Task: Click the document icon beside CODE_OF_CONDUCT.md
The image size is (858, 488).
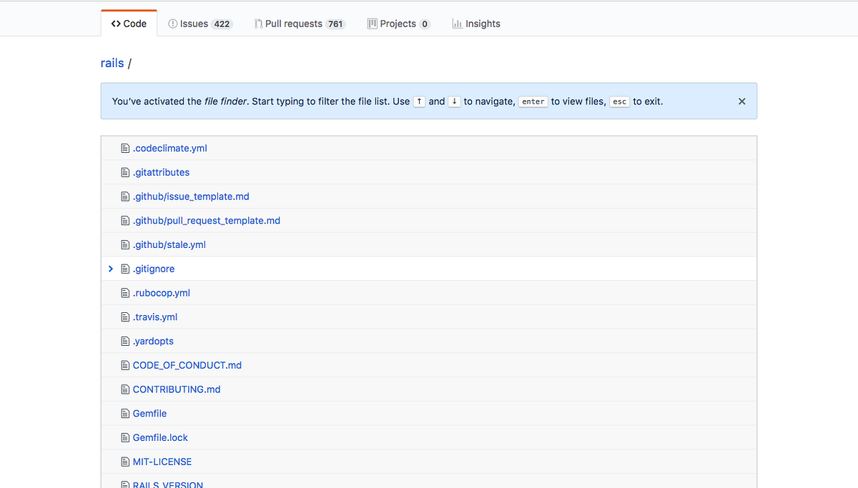Action: 125,365
